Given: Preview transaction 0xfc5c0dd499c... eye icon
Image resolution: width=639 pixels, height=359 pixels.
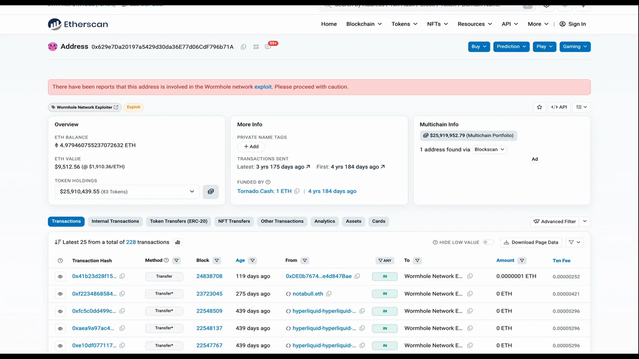Looking at the screenshot, I should 60,311.
